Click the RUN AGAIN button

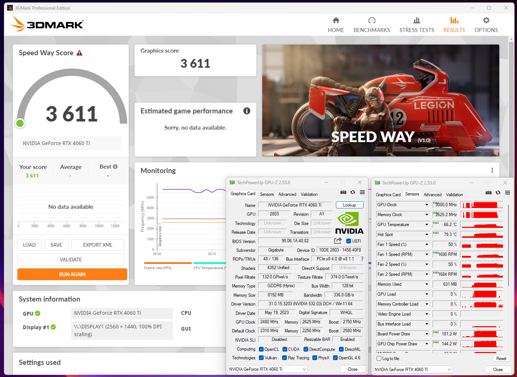72,274
